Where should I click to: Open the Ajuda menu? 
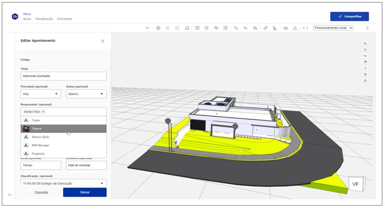tap(27, 18)
